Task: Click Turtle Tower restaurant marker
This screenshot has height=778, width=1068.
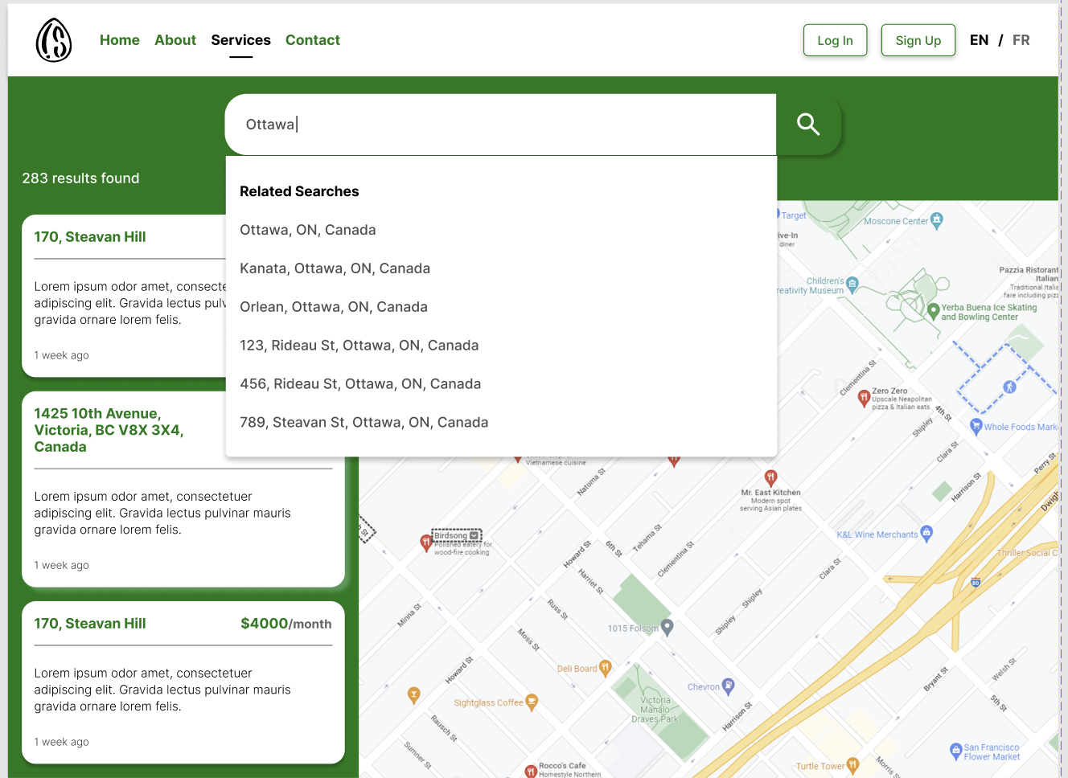Action: pyautogui.click(x=852, y=765)
